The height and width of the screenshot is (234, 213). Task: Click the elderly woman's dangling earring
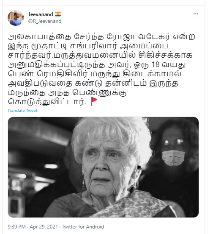click(x=84, y=182)
